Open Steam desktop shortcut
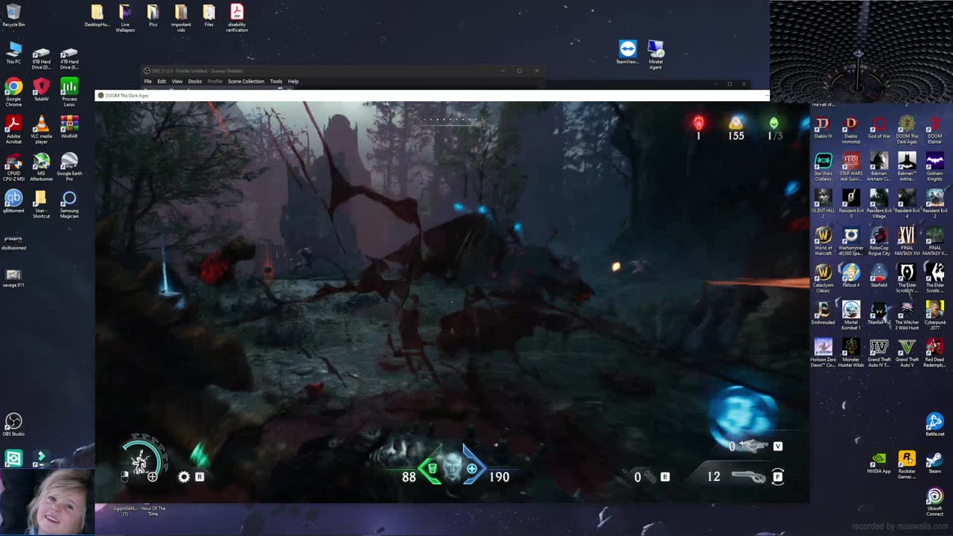Screen dimensions: 953x536 click(934, 462)
